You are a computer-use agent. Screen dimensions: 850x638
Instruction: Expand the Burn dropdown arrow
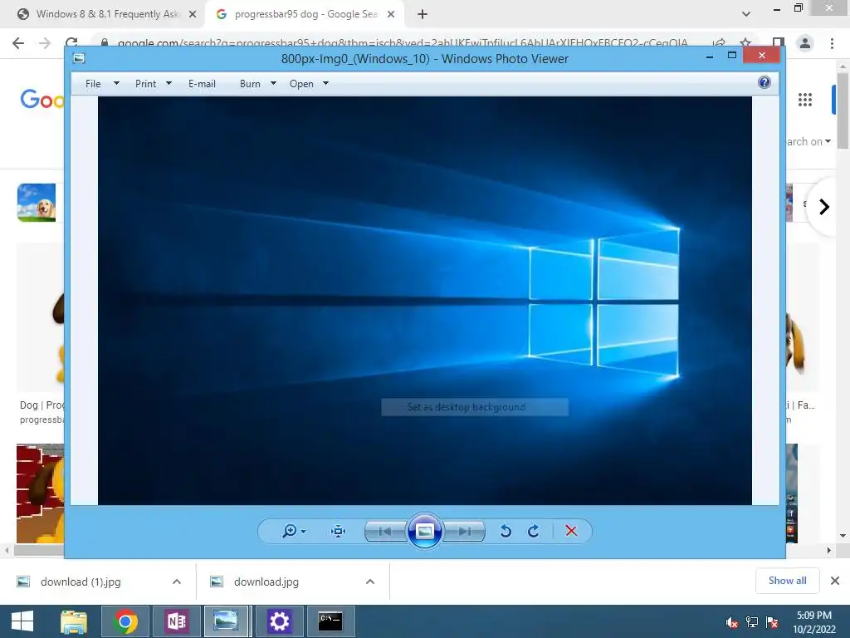(x=273, y=84)
